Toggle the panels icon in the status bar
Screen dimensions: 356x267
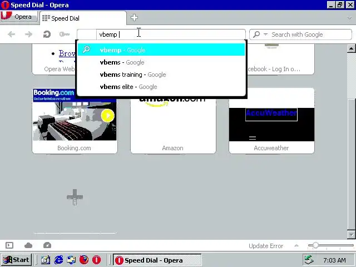(9, 245)
